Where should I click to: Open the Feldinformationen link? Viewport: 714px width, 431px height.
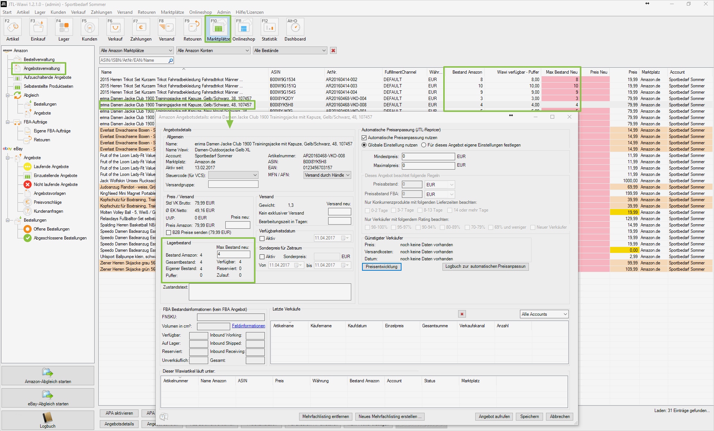tap(248, 326)
